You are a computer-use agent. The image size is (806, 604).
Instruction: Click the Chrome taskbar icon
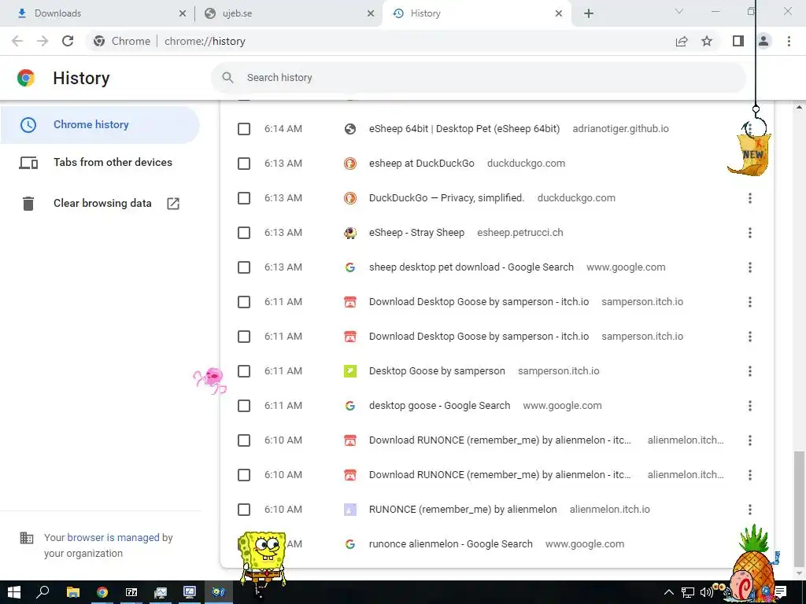pos(102,592)
